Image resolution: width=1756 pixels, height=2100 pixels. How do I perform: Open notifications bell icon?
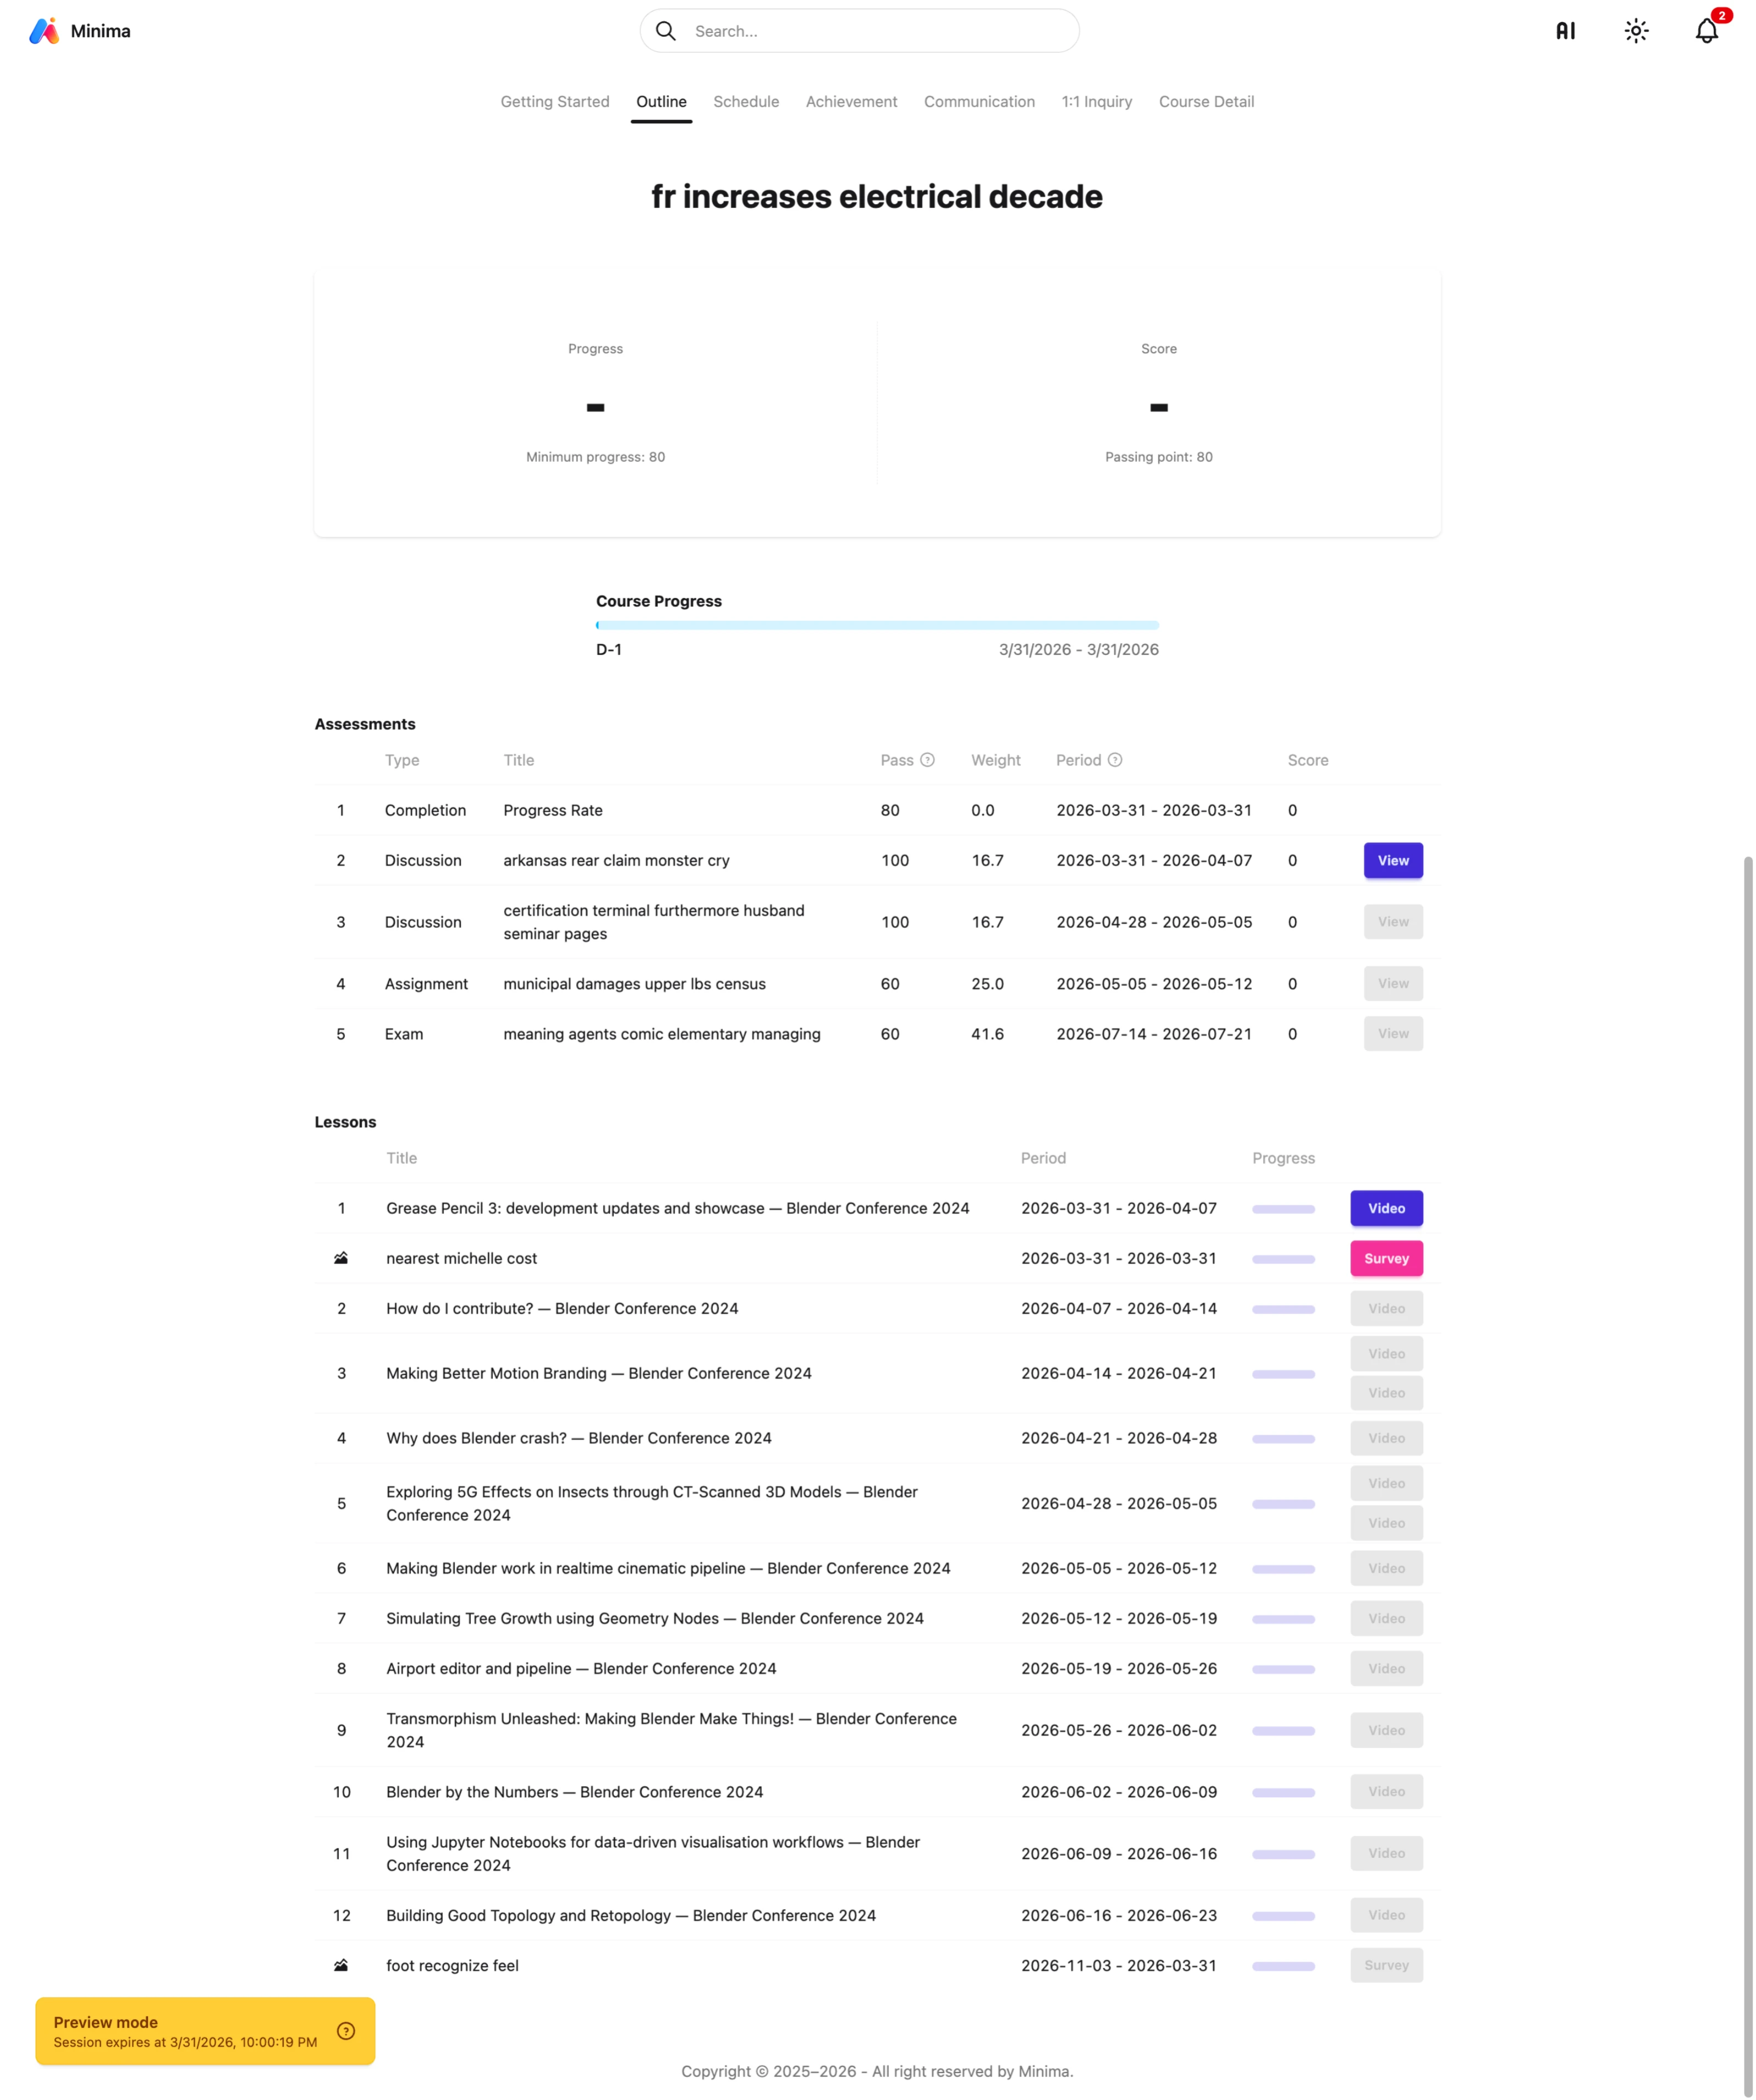click(x=1706, y=31)
